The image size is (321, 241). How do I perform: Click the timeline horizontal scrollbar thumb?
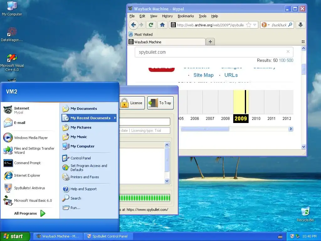click(205, 129)
